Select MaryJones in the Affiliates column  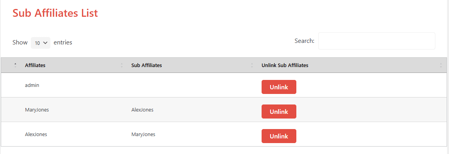(37, 110)
